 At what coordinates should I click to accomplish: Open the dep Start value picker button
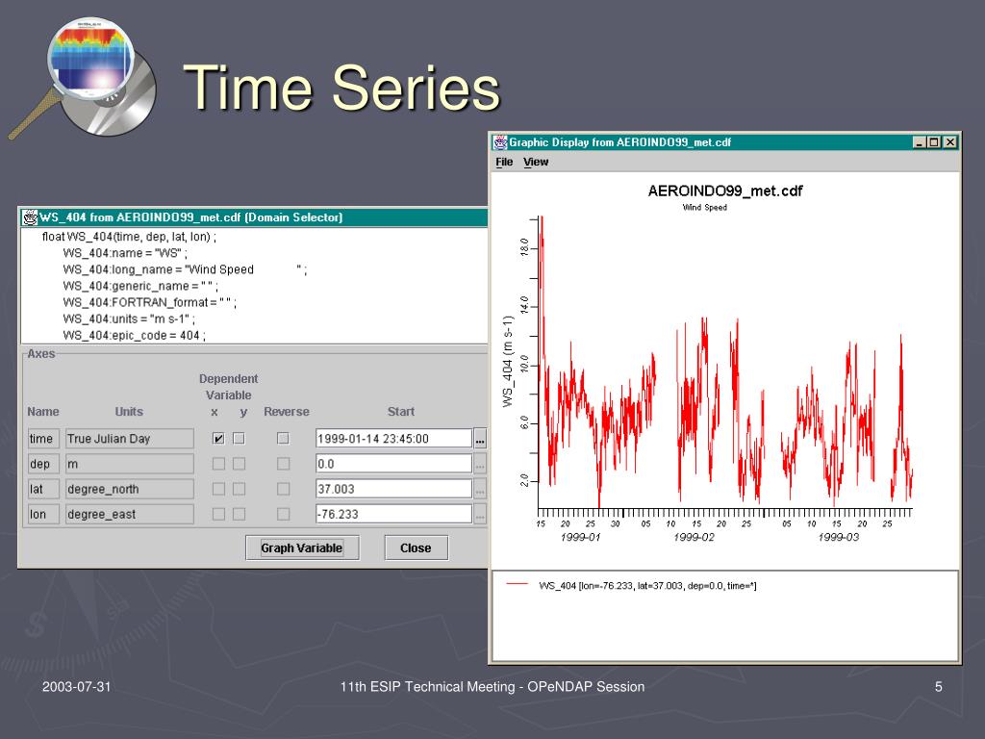480,464
